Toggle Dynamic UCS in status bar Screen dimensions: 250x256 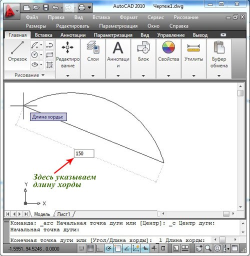click(136, 248)
